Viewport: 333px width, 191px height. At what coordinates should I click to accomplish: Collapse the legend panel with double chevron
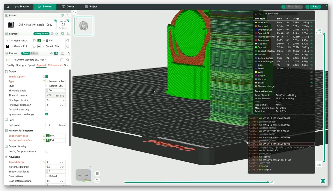click(256, 14)
